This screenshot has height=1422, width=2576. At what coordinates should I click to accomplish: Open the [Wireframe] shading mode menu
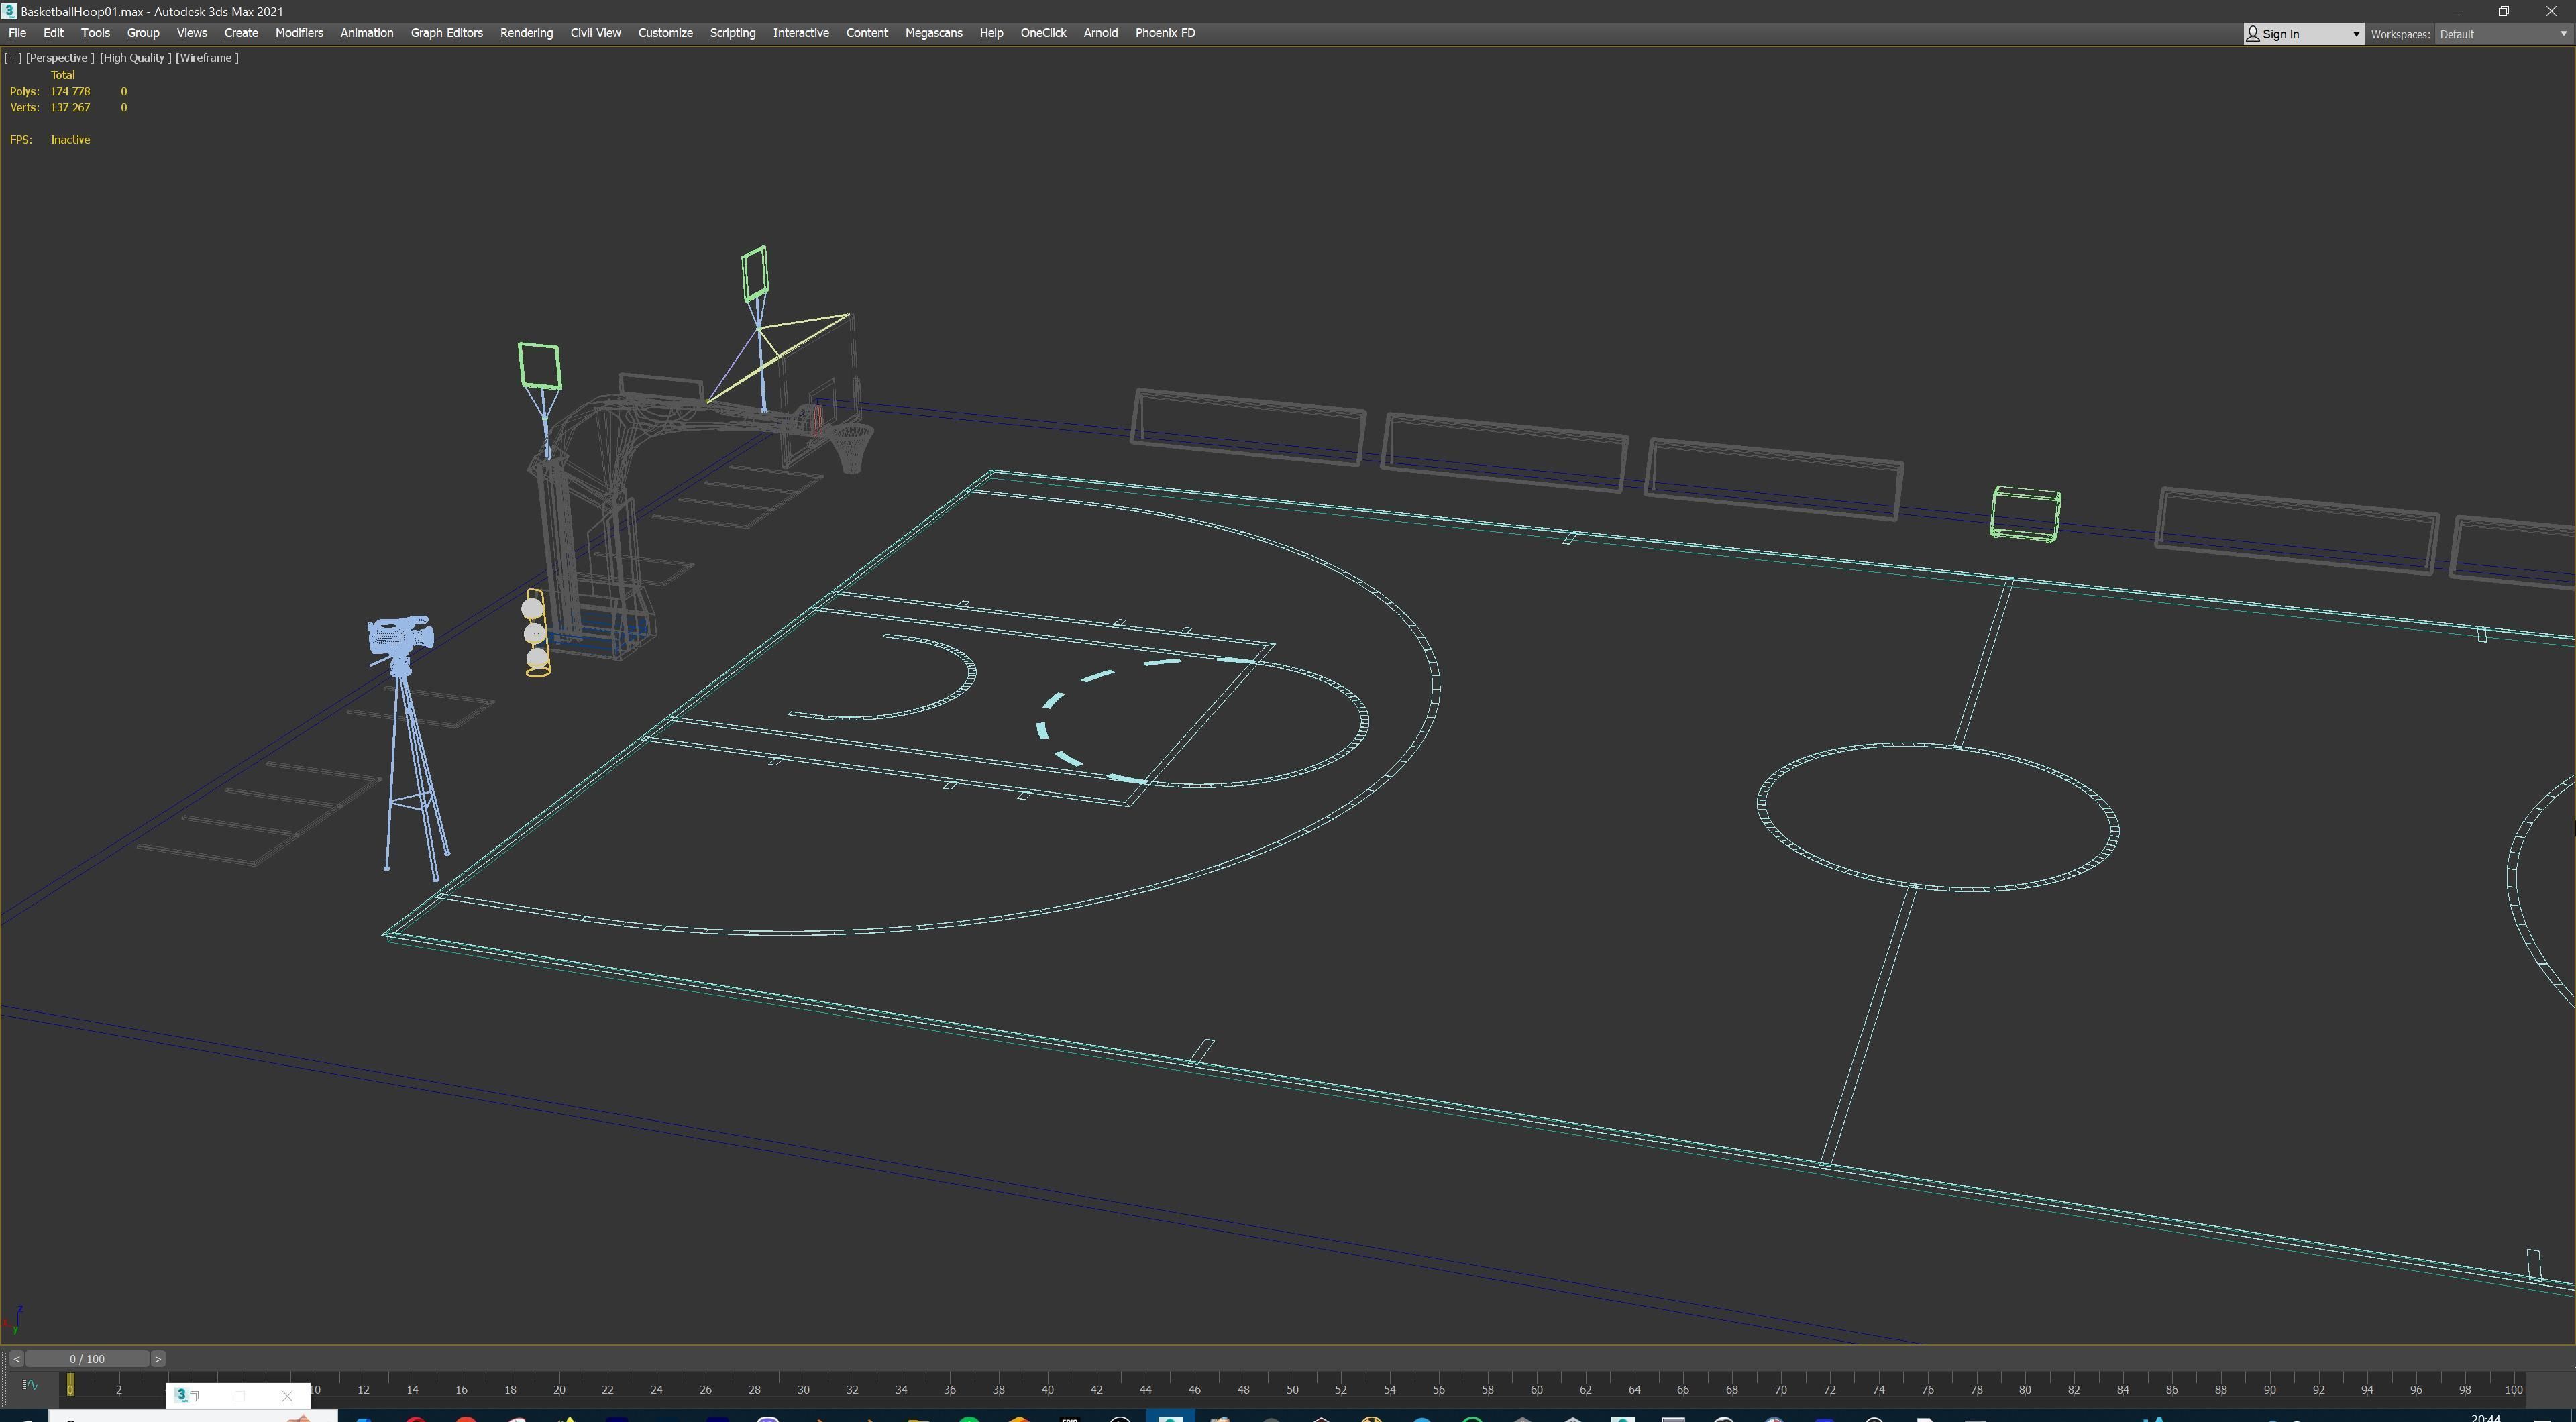tap(207, 58)
